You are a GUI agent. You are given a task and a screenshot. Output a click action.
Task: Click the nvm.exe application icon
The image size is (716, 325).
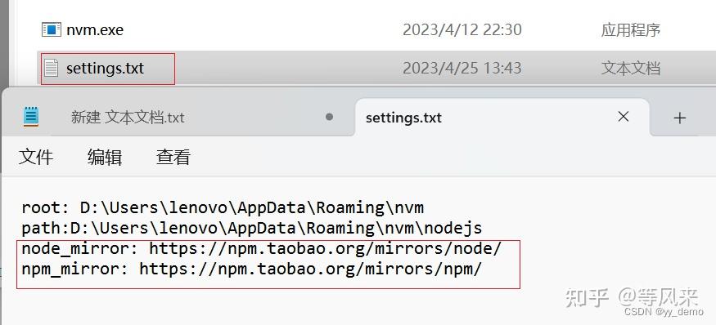click(51, 29)
